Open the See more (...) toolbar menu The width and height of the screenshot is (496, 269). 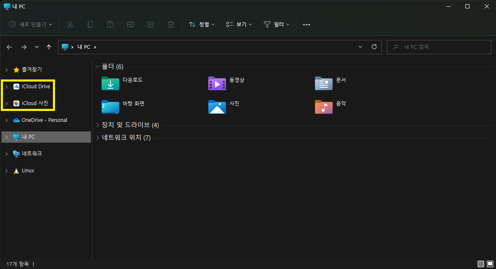click(x=306, y=24)
